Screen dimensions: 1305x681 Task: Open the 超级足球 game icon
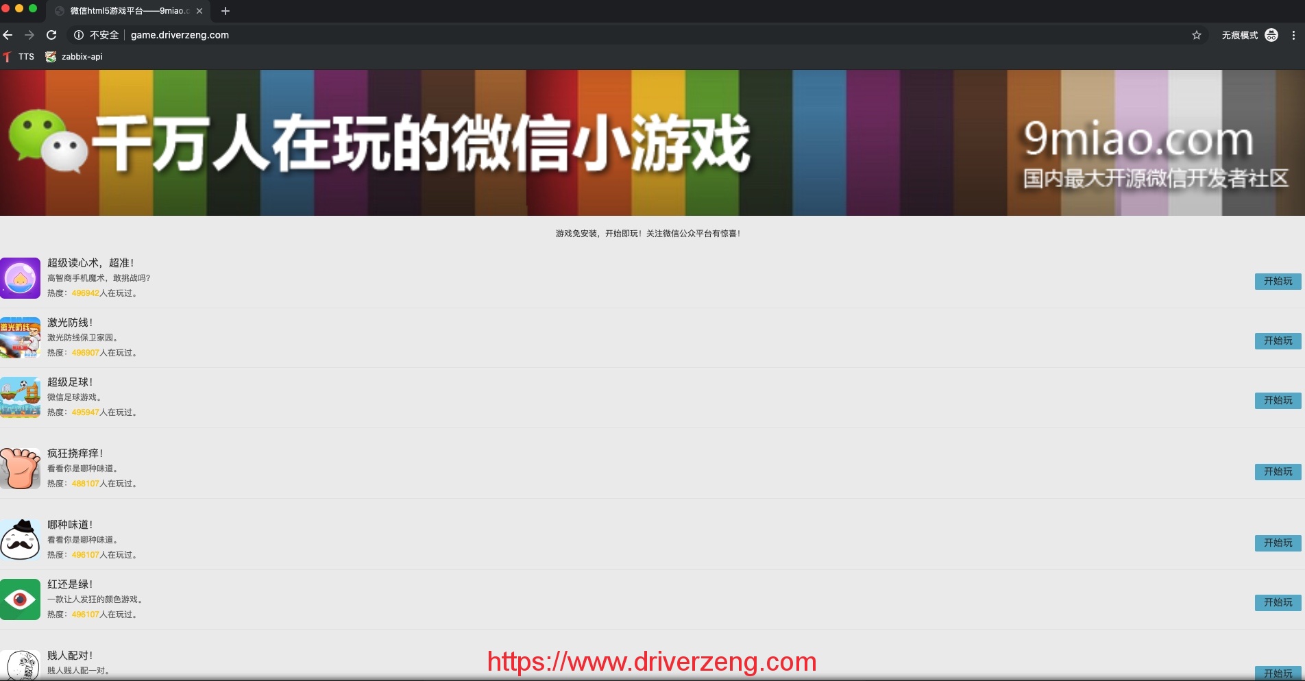point(21,397)
